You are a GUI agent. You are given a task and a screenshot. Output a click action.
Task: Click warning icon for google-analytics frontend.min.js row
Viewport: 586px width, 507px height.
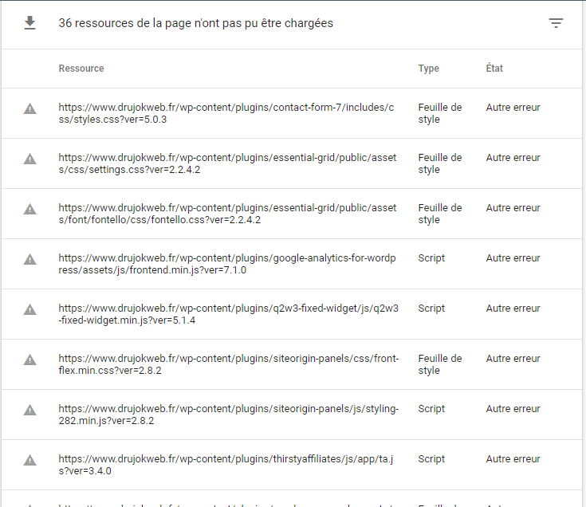click(30, 259)
